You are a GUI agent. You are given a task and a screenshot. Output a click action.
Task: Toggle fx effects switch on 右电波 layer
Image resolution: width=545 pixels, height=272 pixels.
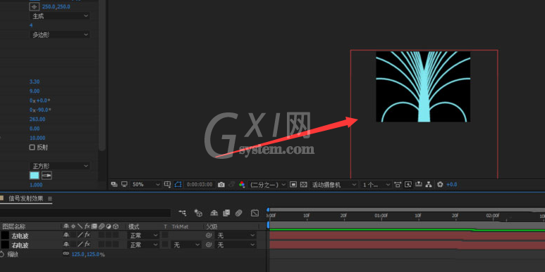(87, 245)
